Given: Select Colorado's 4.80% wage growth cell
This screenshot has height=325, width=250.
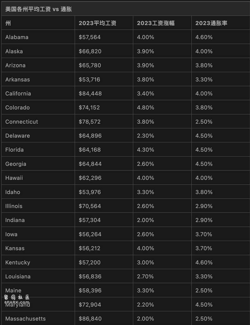Looking at the screenshot, I should (x=146, y=108).
